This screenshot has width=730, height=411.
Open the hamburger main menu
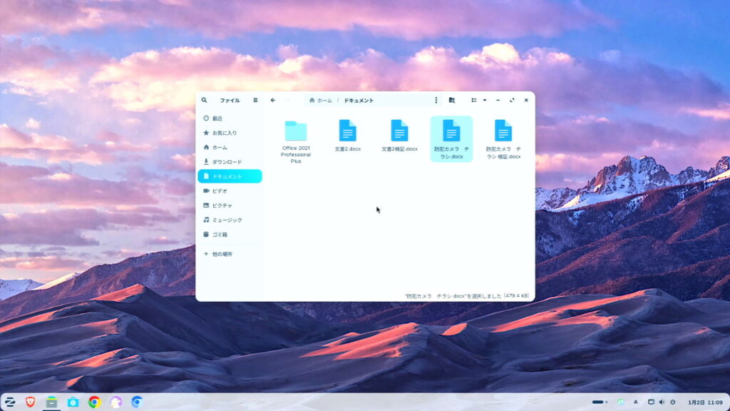tap(255, 101)
